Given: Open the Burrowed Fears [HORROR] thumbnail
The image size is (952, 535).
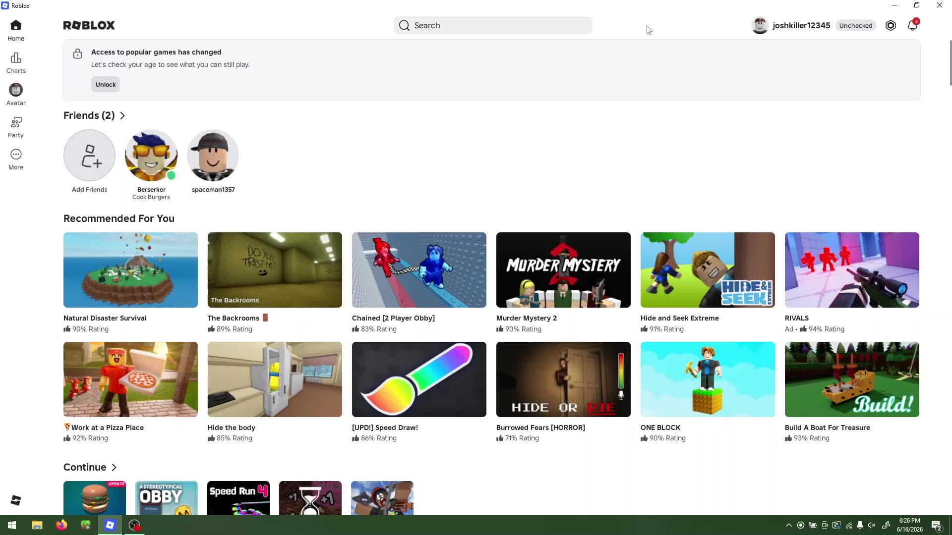Looking at the screenshot, I should click(563, 379).
